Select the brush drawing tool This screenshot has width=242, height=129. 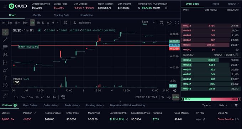click(x=5, y=70)
